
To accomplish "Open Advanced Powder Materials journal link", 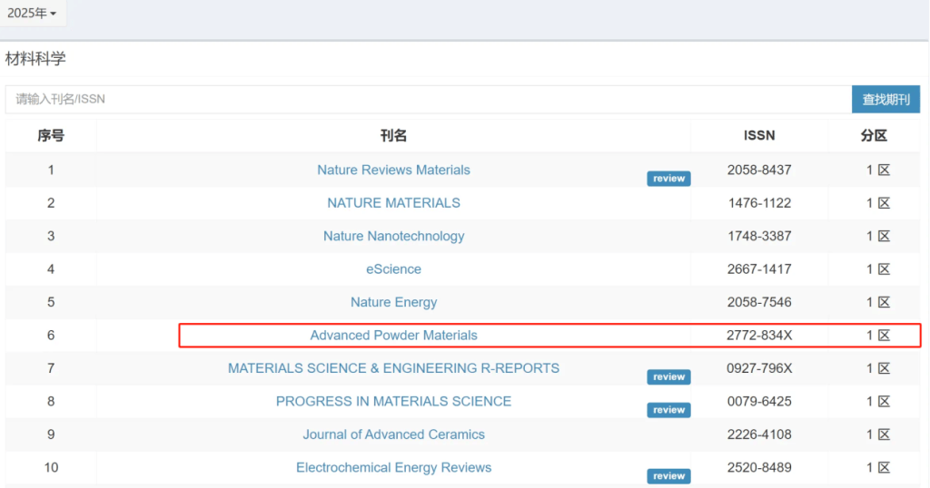I will [393, 336].
